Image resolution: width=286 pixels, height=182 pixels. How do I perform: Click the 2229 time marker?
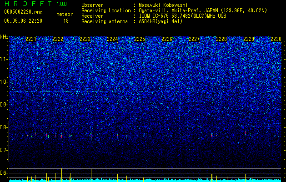coord(249,39)
